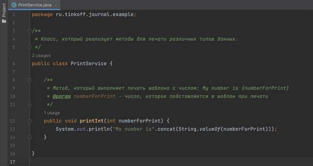Image resolution: width=313 pixels, height=166 pixels.
Task: Click the class description comment on line 4
Action: pyautogui.click(x=139, y=39)
